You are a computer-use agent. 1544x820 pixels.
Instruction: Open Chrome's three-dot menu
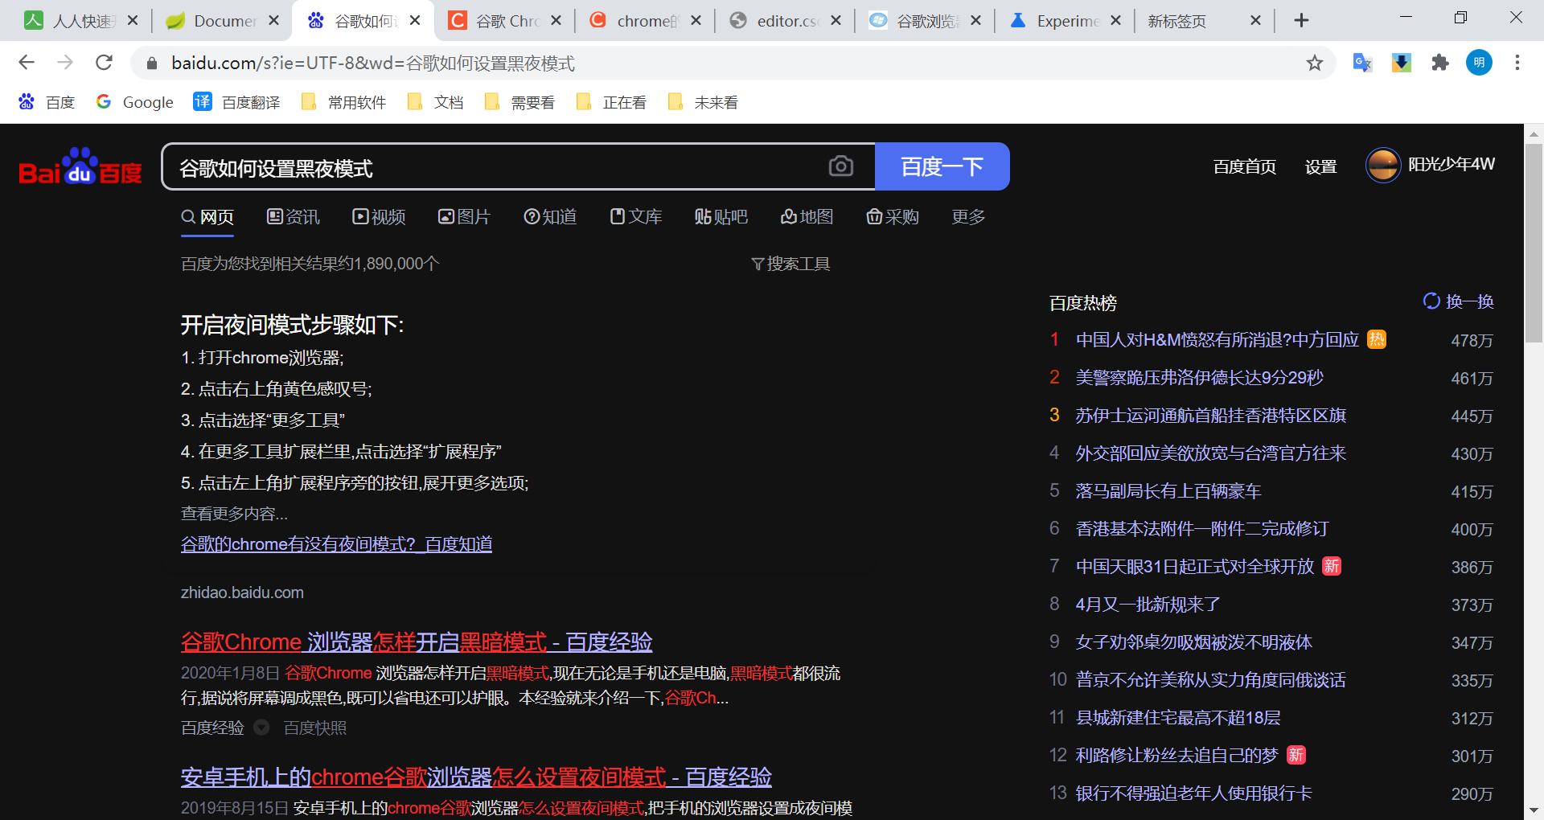pos(1517,63)
